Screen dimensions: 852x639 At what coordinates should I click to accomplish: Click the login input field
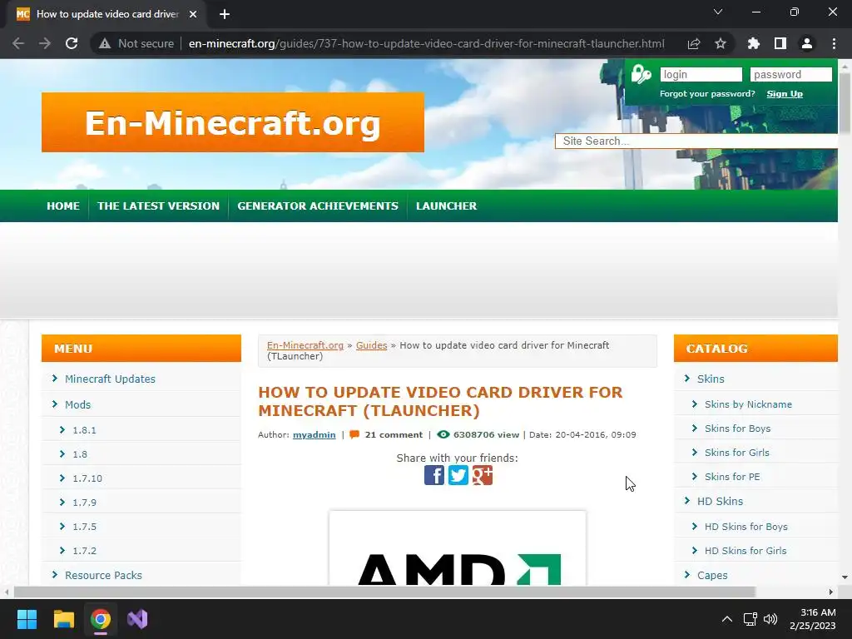coord(701,74)
